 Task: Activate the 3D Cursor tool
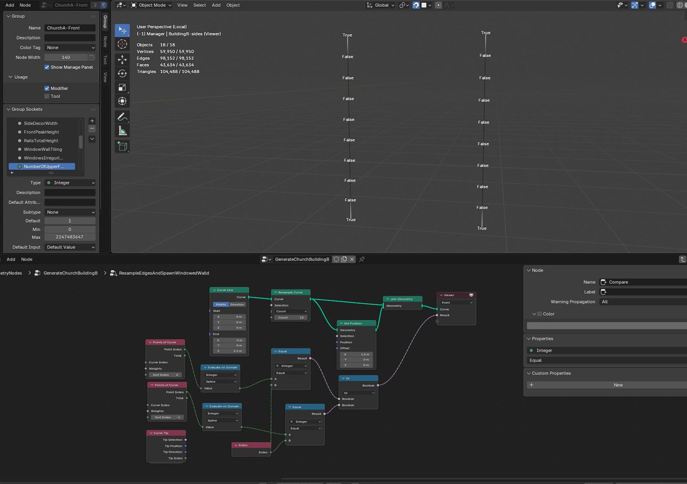pyautogui.click(x=122, y=44)
